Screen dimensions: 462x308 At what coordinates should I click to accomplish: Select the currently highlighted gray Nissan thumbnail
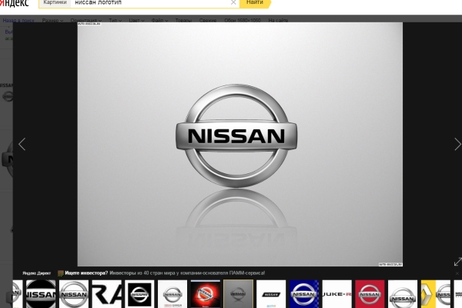pyautogui.click(x=238, y=294)
